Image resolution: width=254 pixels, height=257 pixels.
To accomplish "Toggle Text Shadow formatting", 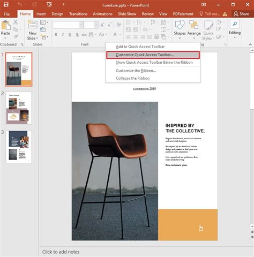I will point(77,34).
